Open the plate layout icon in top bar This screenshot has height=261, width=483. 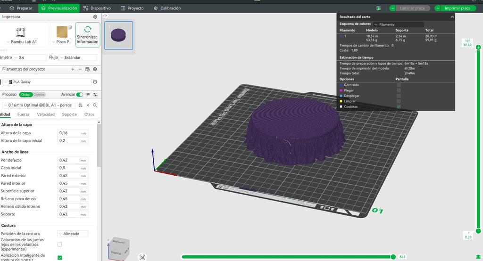[379, 8]
